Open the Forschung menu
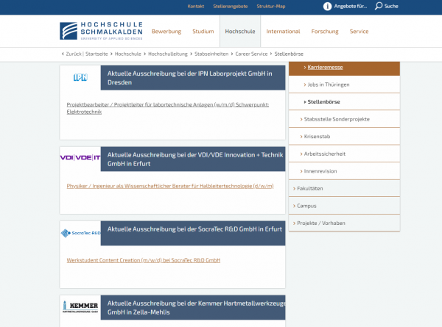This screenshot has width=442, height=327. pos(325,31)
